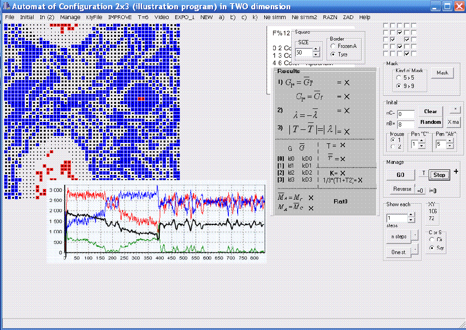Increase the SIZE value with up arrow

tap(316, 49)
